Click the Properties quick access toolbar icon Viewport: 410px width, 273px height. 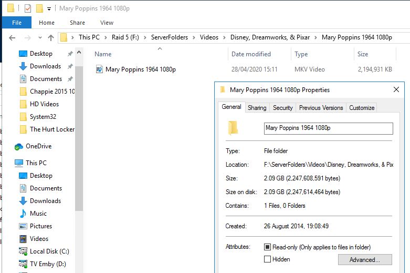[x=28, y=8]
